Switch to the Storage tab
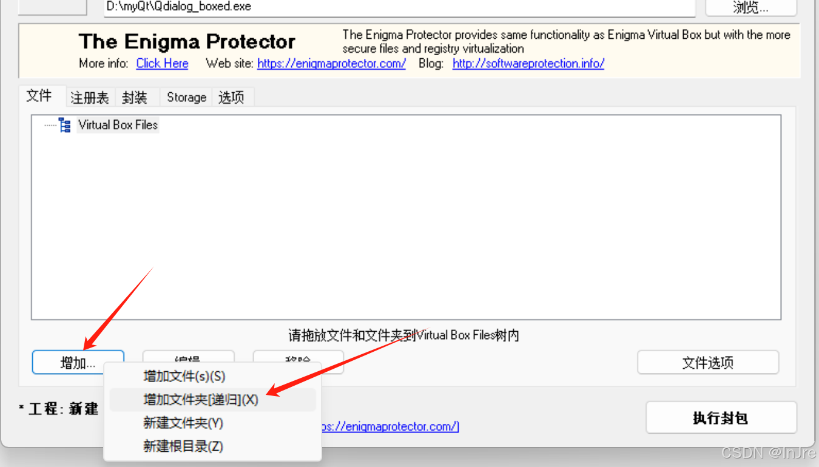819x467 pixels. [x=186, y=97]
